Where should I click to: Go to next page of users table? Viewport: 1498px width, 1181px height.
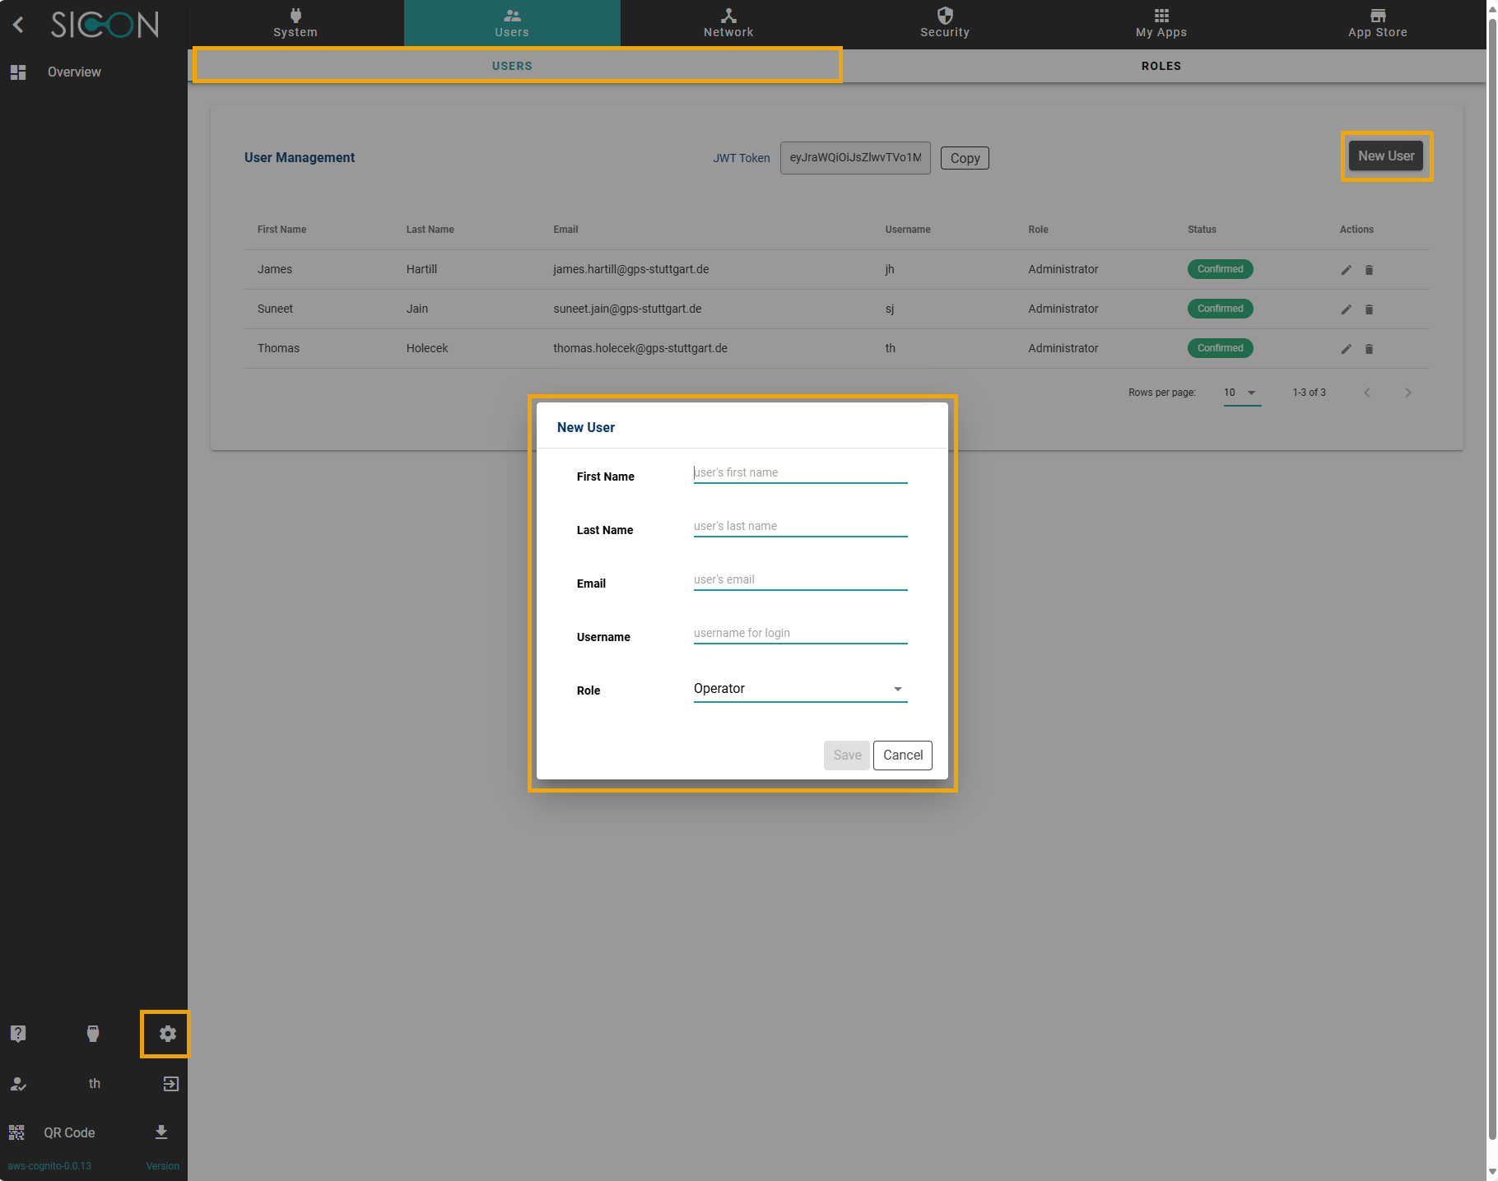pos(1408,393)
